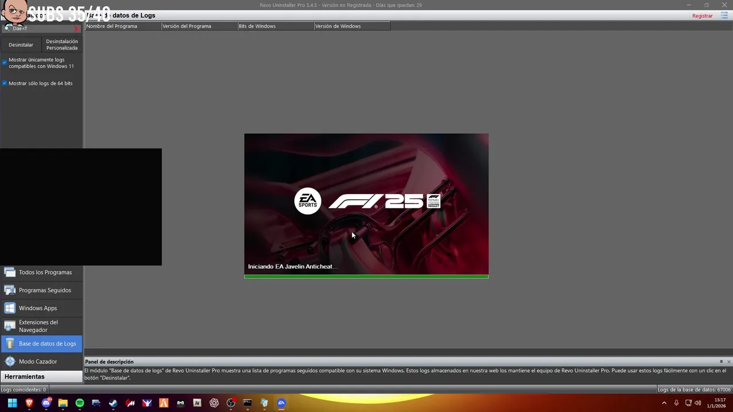Screen dimensions: 733x412
Task: Click the Registrar link
Action: click(x=703, y=16)
